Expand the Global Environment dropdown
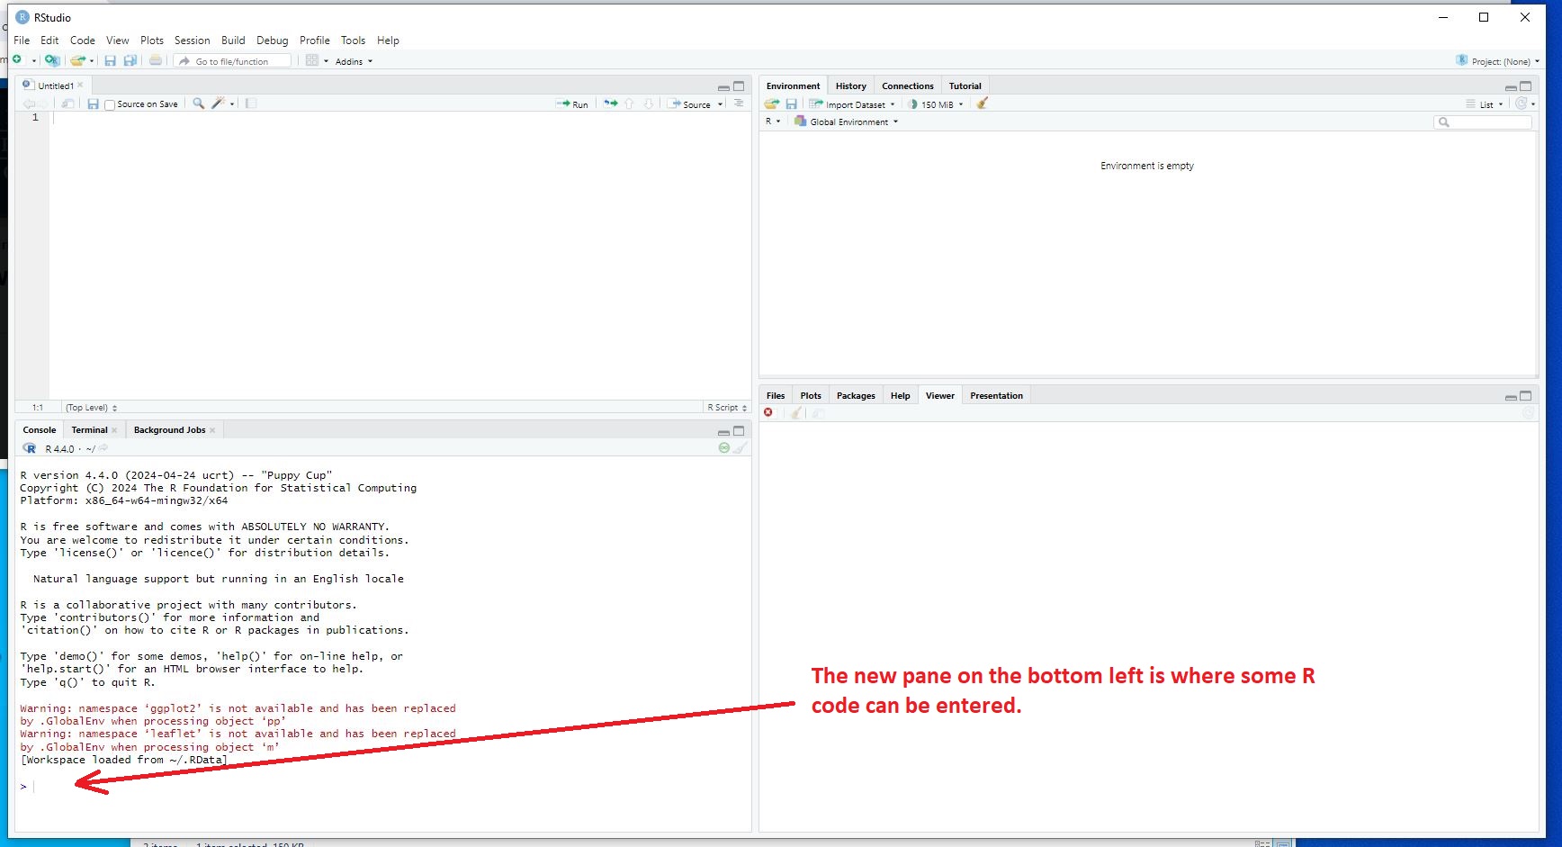 click(848, 122)
